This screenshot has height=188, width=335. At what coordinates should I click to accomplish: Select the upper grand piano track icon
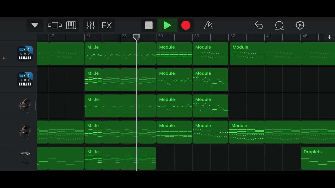25,105
